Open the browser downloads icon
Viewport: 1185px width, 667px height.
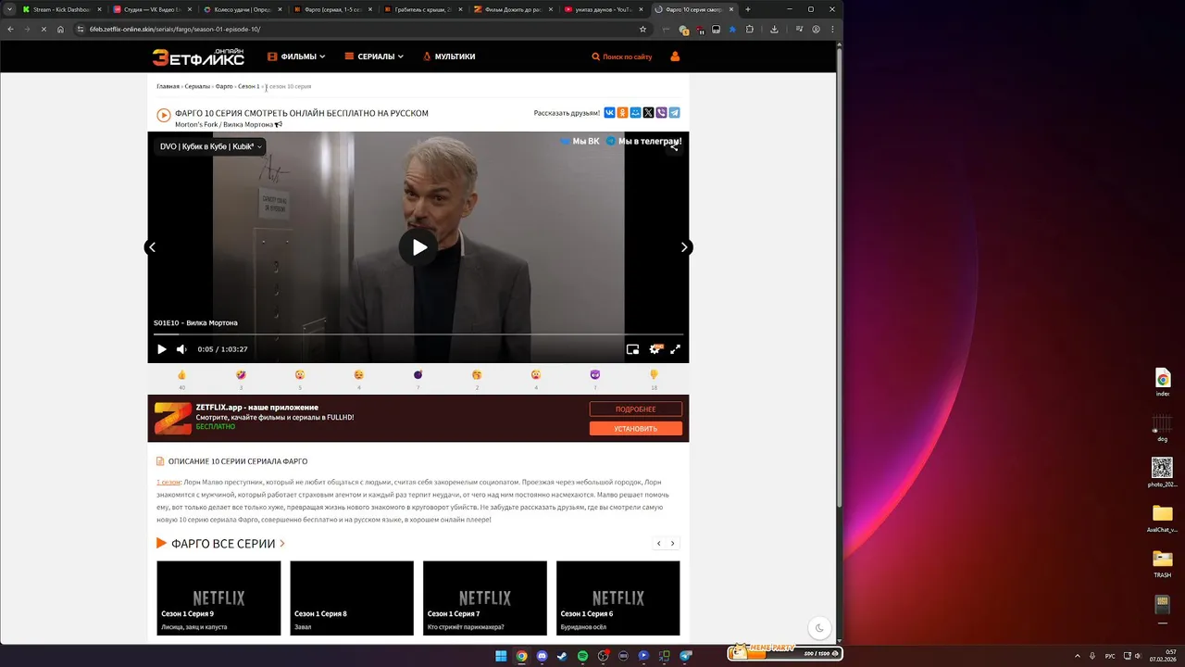click(x=774, y=29)
